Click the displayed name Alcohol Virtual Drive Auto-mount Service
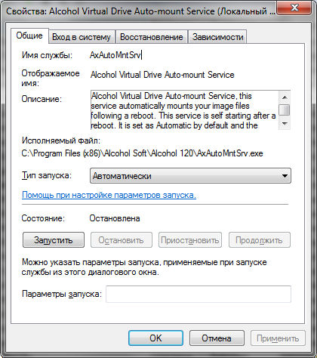Image resolution: width=317 pixels, height=358 pixels. pyautogui.click(x=162, y=75)
